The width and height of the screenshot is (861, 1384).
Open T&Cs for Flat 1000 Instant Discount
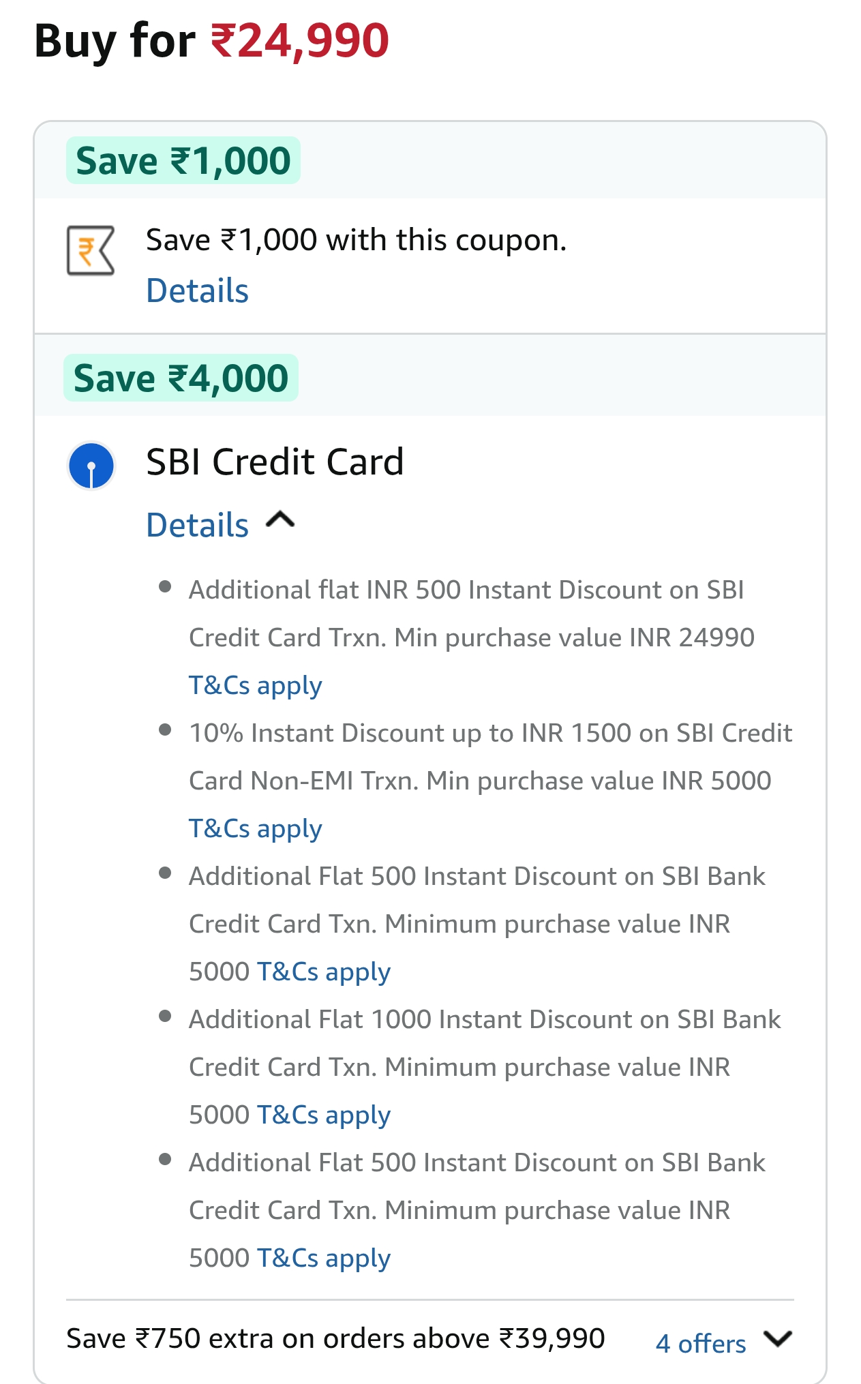tap(323, 1115)
